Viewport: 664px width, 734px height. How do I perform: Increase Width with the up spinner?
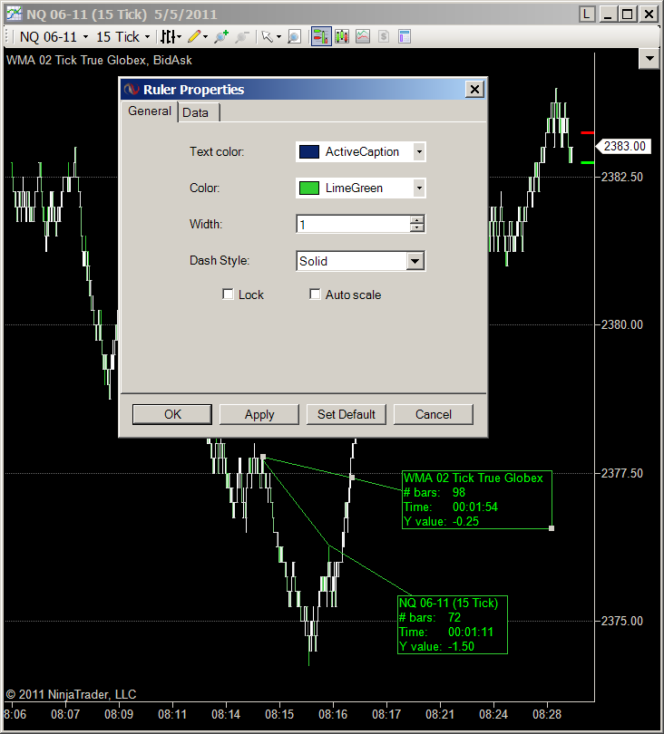(x=416, y=220)
